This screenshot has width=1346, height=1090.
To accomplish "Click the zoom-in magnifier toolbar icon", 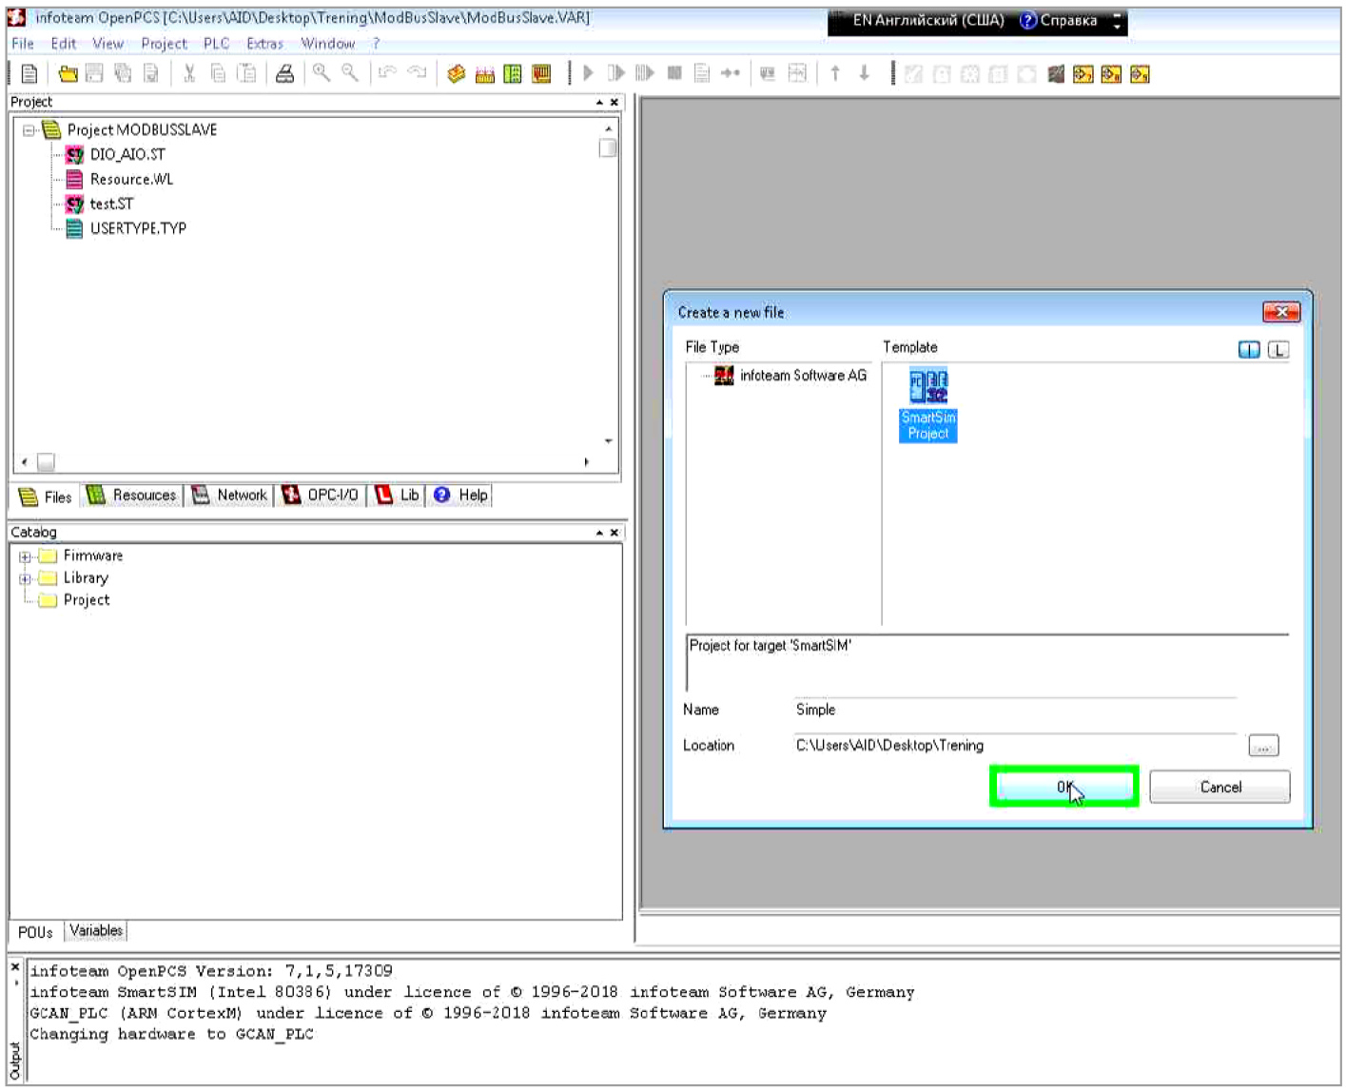I will (322, 73).
